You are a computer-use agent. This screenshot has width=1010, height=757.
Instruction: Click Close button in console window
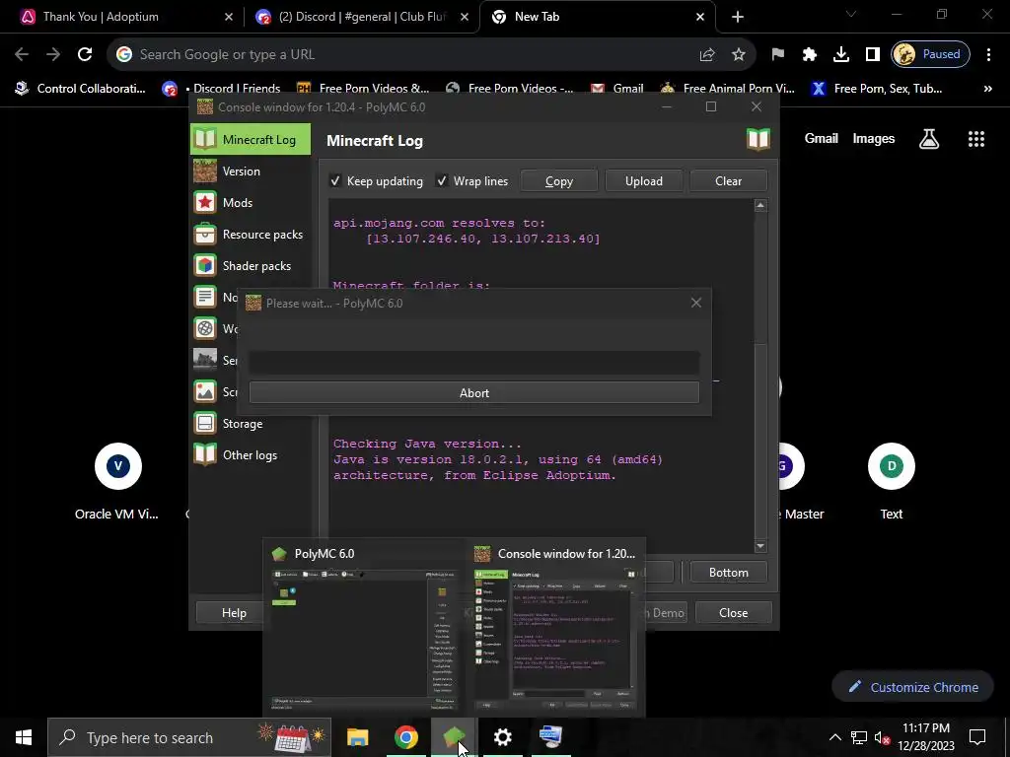click(x=734, y=613)
